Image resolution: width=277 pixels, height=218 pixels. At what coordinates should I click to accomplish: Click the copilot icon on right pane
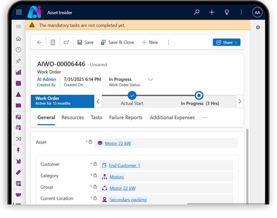coord(258,27)
